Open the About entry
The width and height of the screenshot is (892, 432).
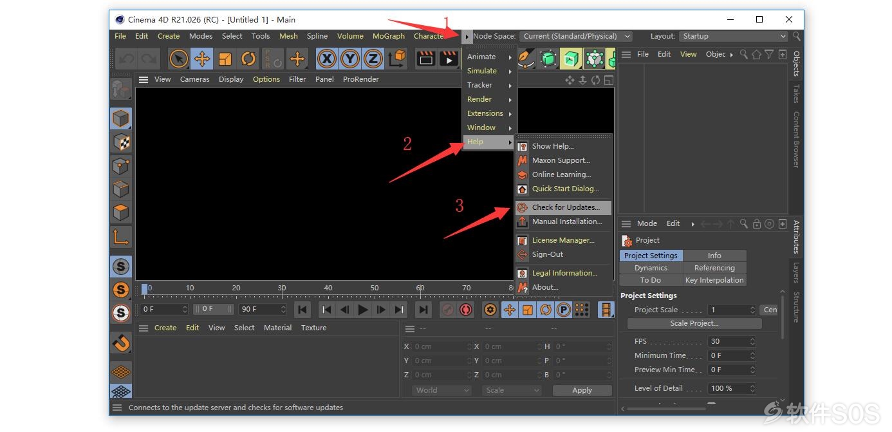coord(563,287)
